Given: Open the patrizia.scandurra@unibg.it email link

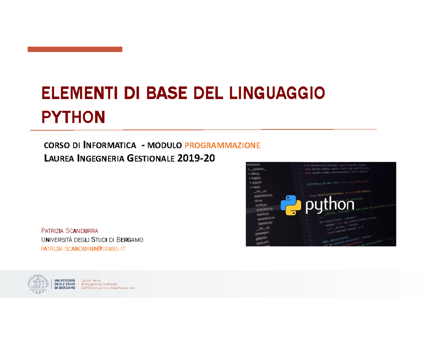Looking at the screenshot, I should pyautogui.click(x=84, y=248).
